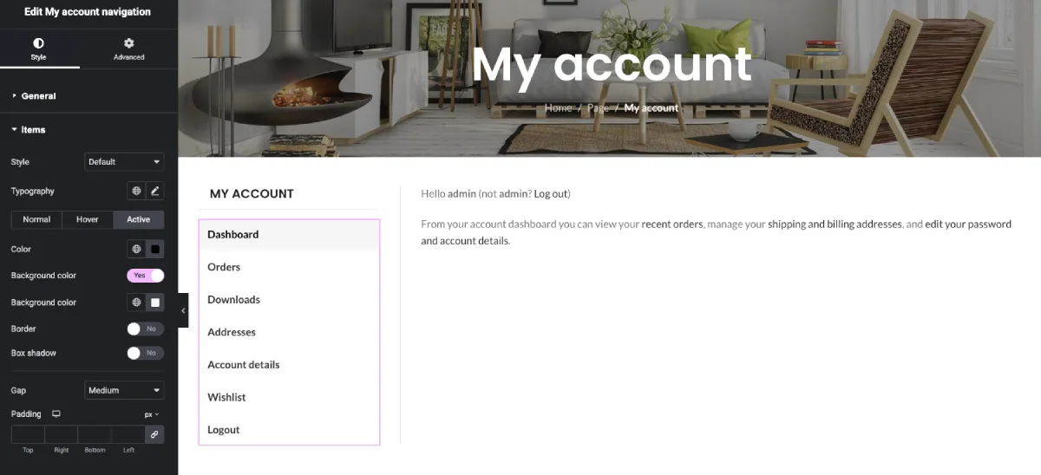The width and height of the screenshot is (1041, 475).
Task: Click the Top padding input field
Action: point(28,434)
